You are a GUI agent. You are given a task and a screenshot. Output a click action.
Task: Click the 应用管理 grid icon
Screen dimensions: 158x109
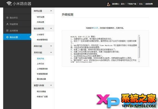tap(7, 31)
